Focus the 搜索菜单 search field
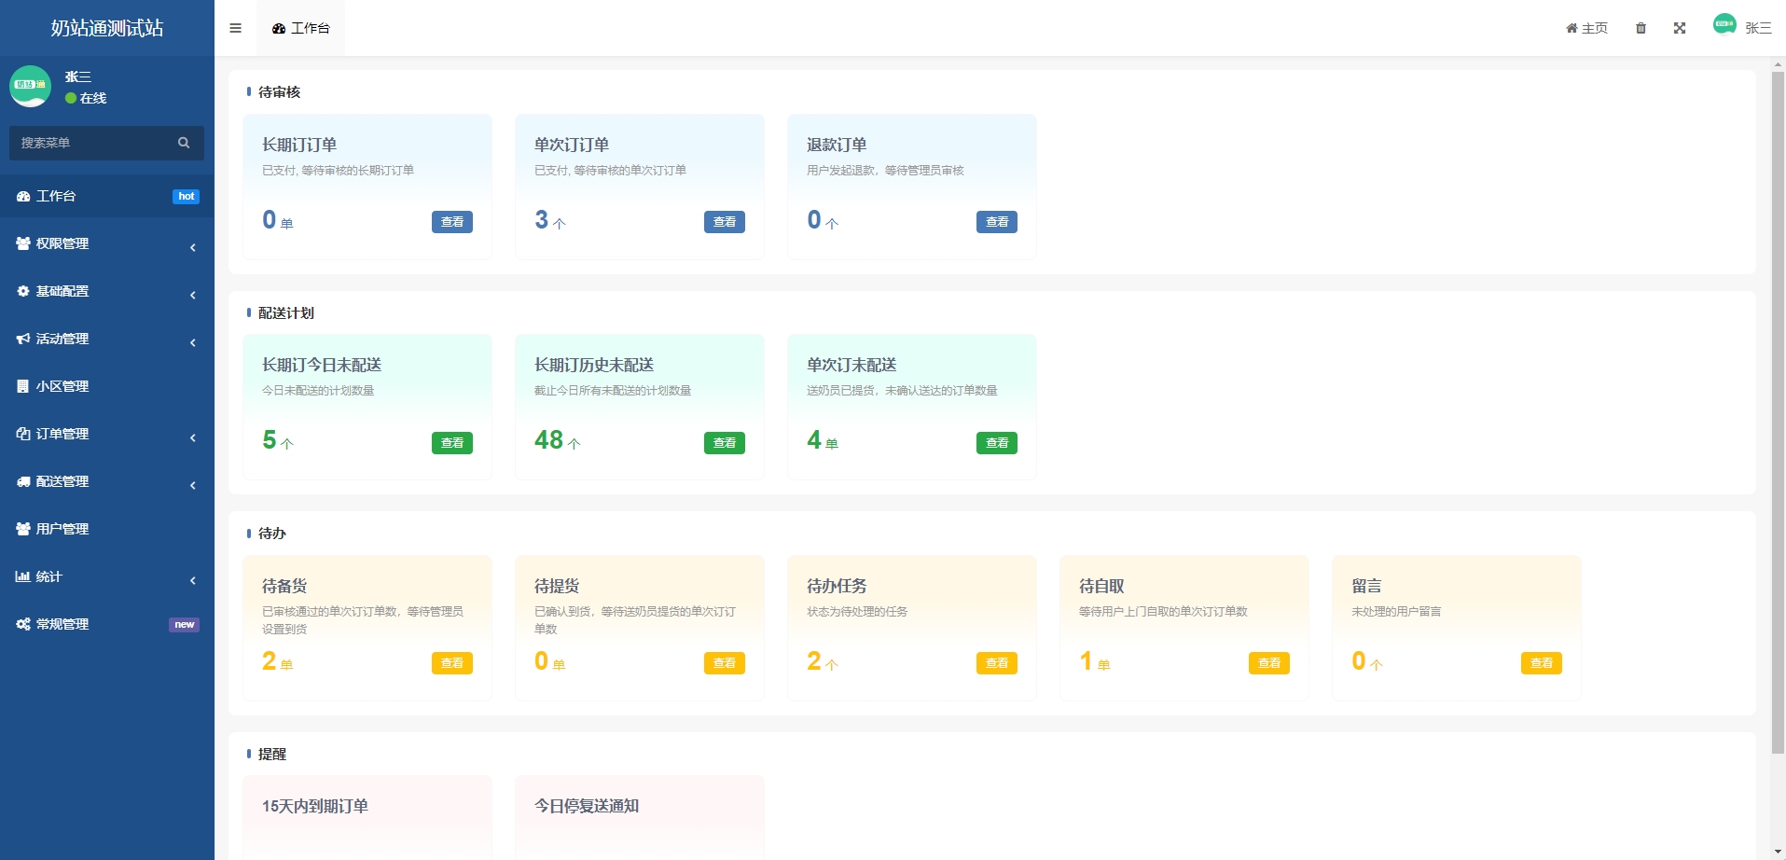Image resolution: width=1786 pixels, height=860 pixels. pyautogui.click(x=93, y=143)
